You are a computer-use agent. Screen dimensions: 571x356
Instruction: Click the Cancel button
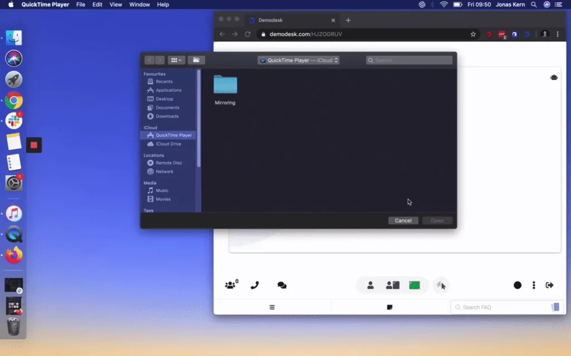403,220
